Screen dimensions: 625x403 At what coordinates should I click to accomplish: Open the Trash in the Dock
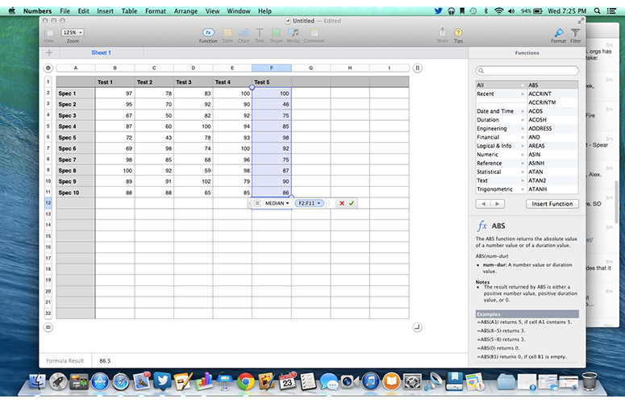tap(590, 381)
